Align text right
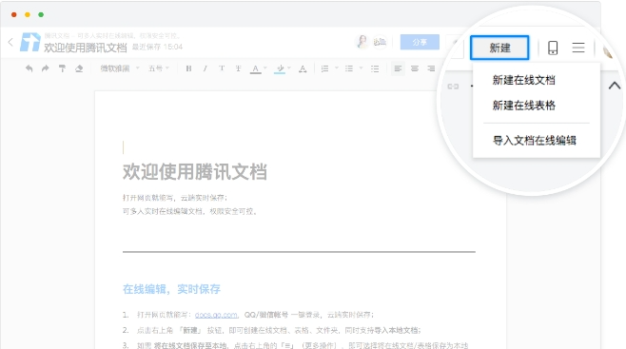This screenshot has width=626, height=349. pos(431,68)
